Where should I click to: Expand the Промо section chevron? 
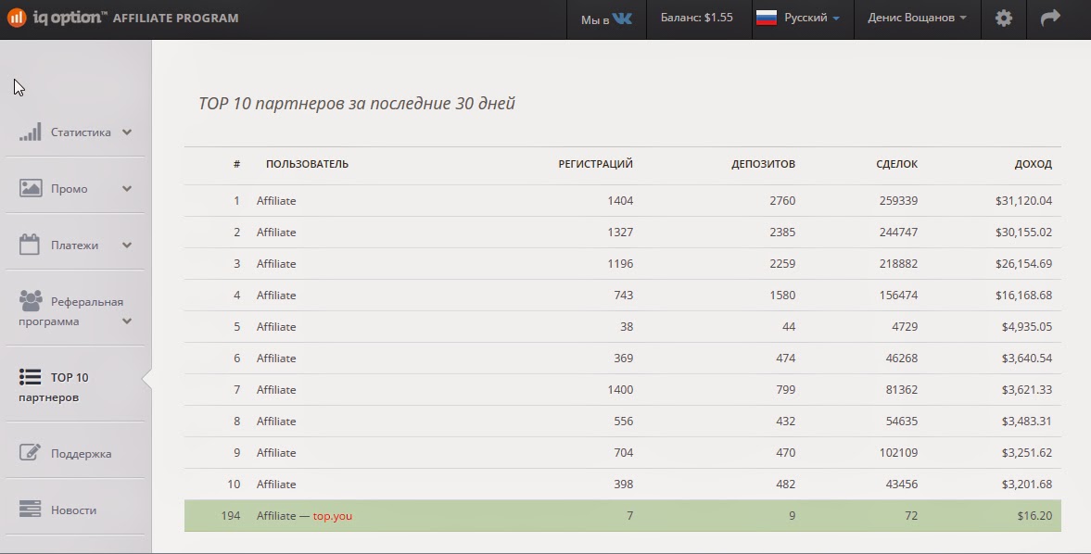click(x=127, y=189)
